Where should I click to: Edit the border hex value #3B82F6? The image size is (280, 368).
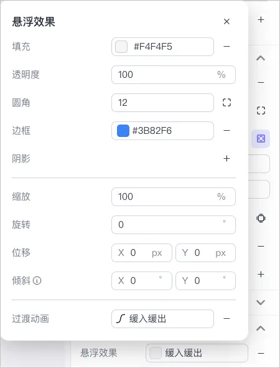tap(152, 131)
